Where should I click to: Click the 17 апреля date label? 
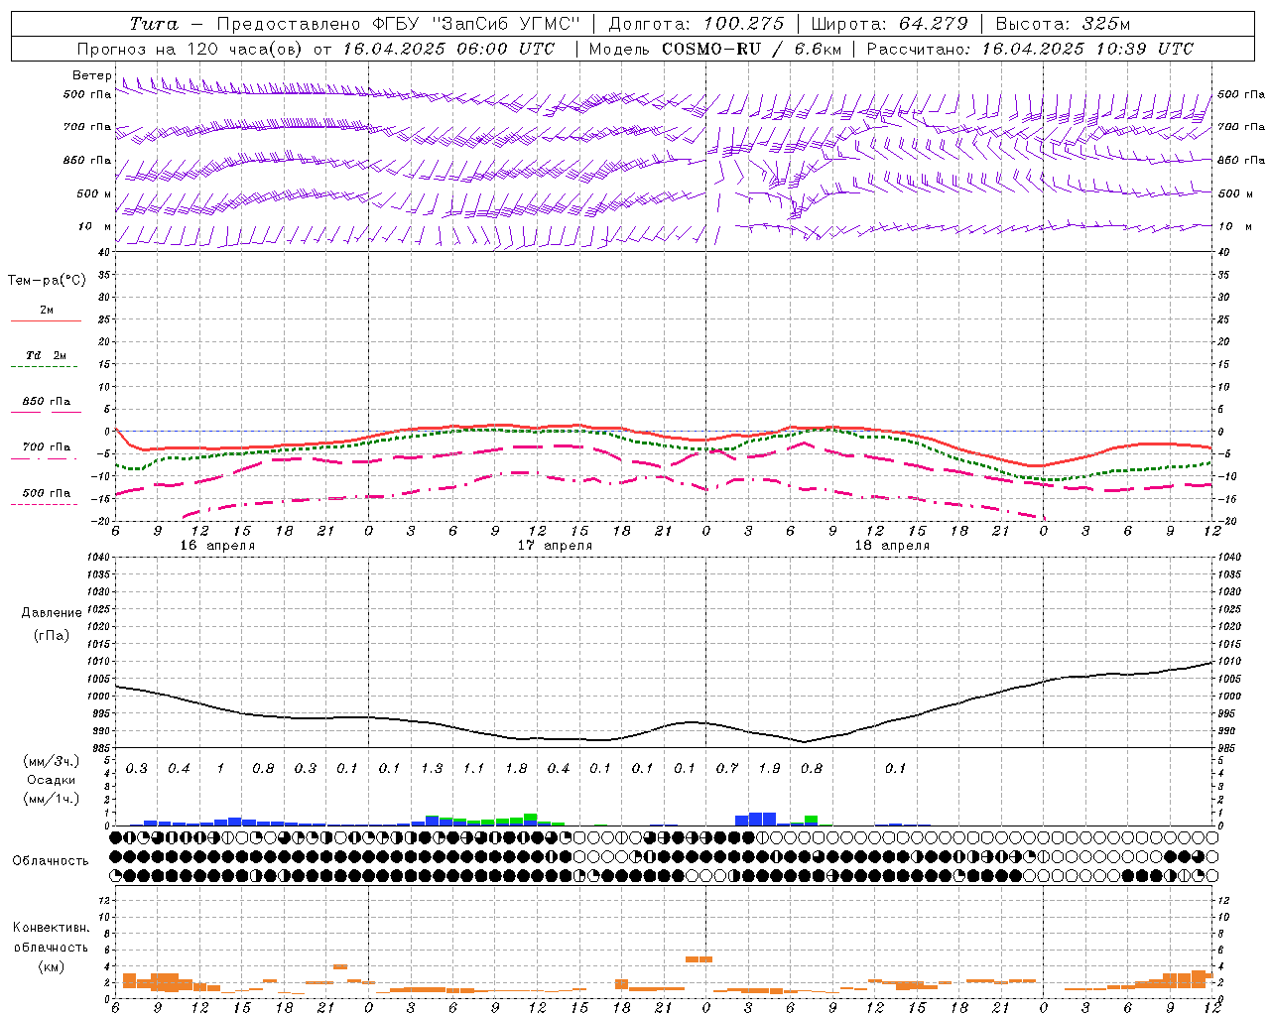[x=554, y=546]
